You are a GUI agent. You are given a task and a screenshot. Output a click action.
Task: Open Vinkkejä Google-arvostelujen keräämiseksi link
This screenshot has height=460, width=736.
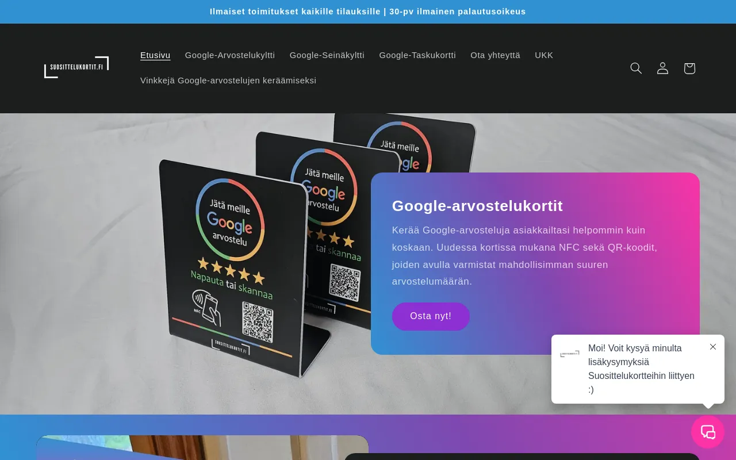point(228,80)
